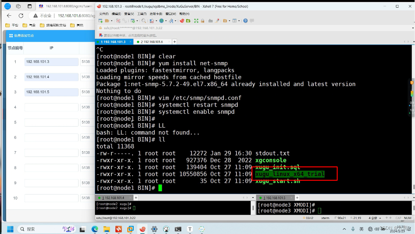Click the 192.168.101.3 terminal vertical scrollbar

pyautogui.click(x=413, y=119)
